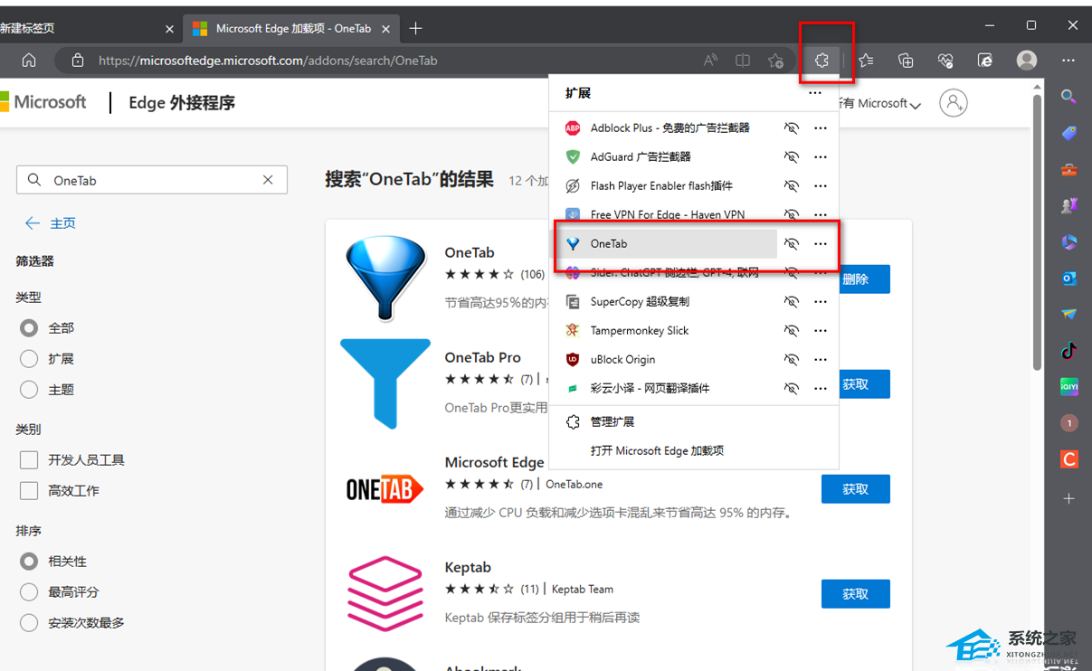Open more options for AdGuard extension
Image resolution: width=1092 pixels, height=671 pixels.
[x=821, y=156]
